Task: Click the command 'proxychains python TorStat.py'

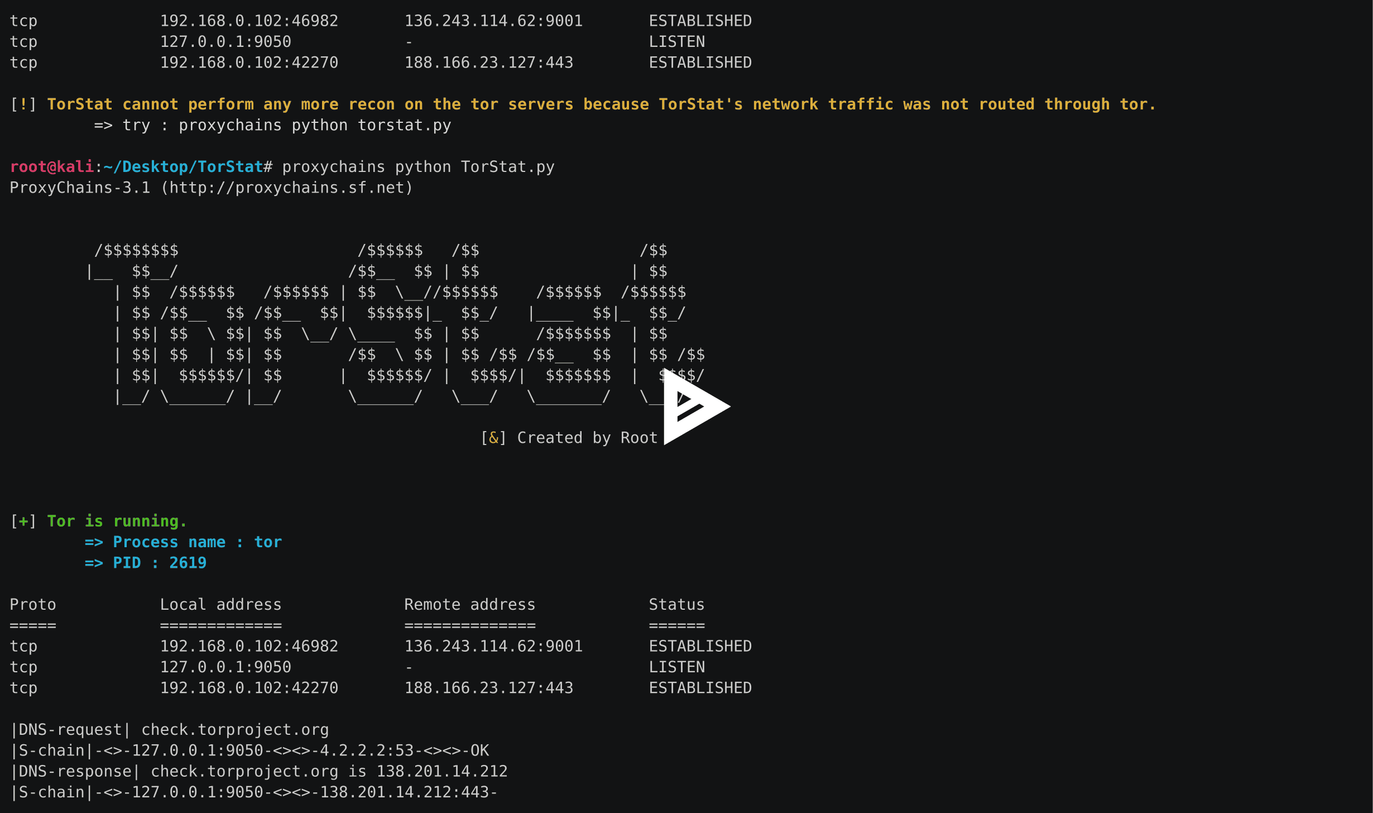Action: pyautogui.click(x=418, y=166)
